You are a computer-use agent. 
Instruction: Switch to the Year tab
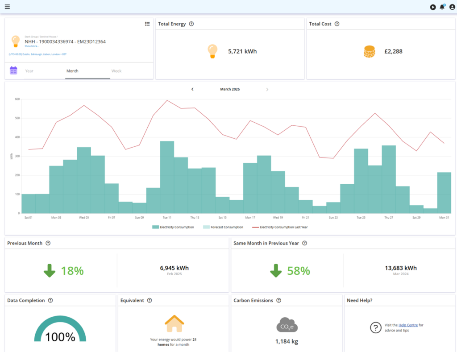tap(29, 71)
